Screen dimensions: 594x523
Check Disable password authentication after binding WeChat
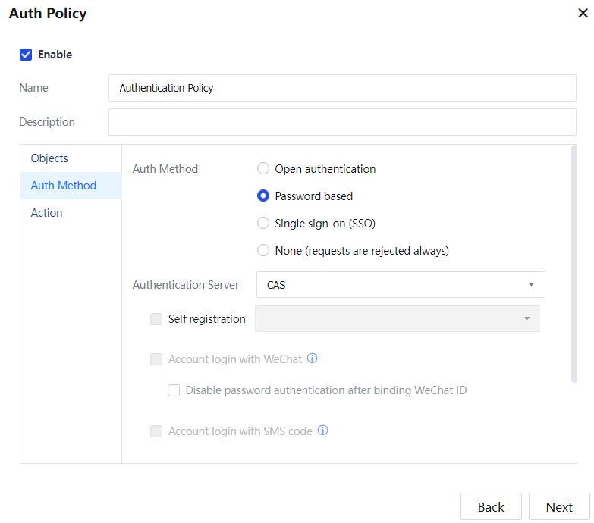(174, 390)
